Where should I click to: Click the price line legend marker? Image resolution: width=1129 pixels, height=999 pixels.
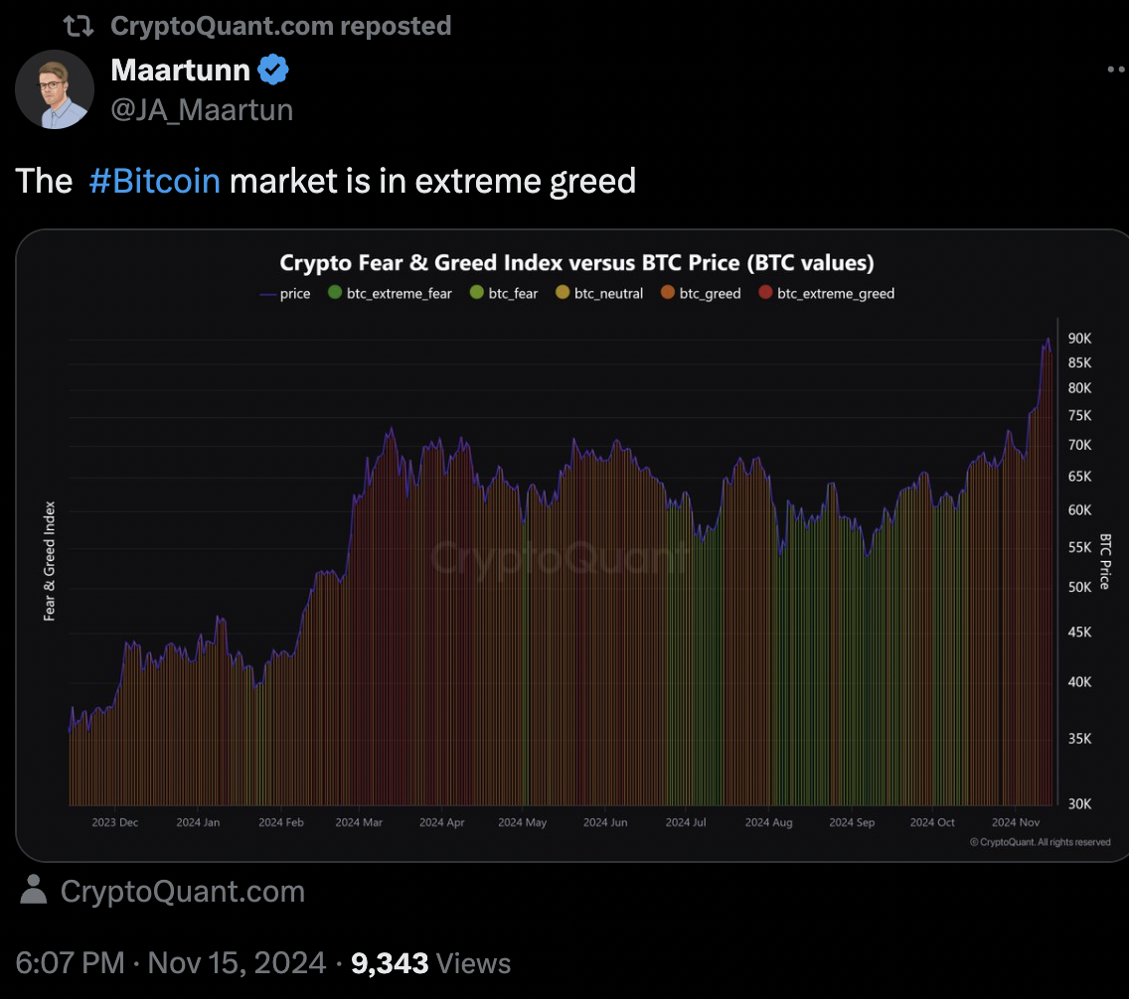[267, 294]
